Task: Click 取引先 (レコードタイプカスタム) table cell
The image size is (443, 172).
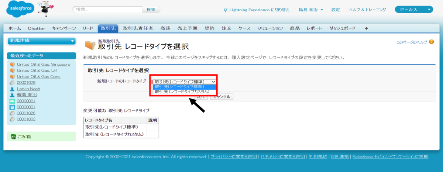Action: pos(115,134)
